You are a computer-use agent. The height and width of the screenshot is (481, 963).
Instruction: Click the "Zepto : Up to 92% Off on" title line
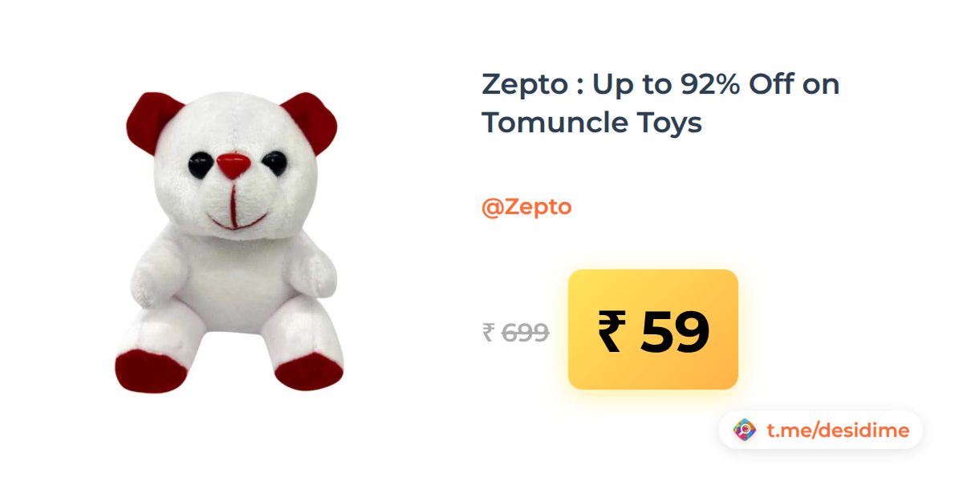point(660,84)
